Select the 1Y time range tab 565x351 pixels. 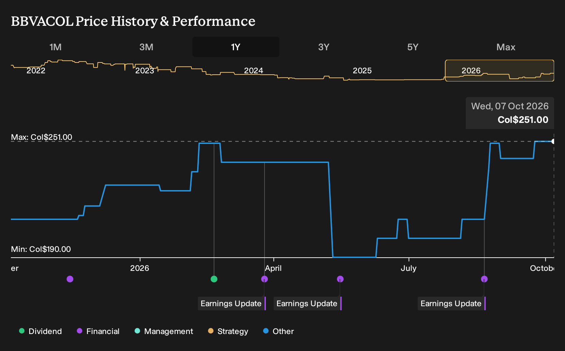236,47
